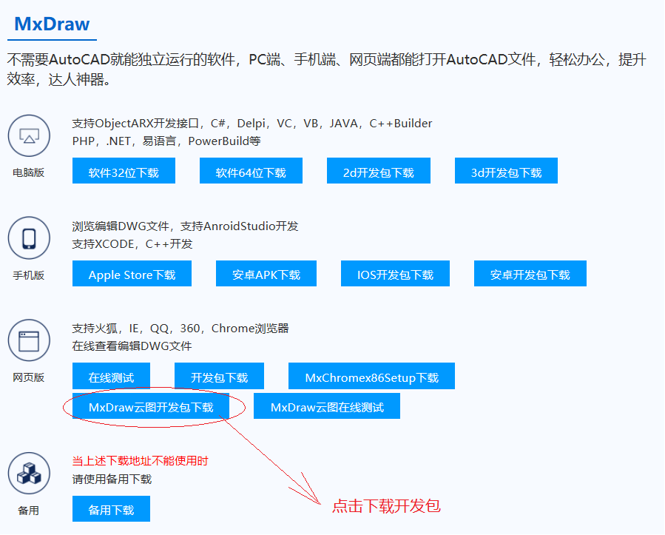The image size is (665, 535).
Task: Open MxDraw云图在线测试 button
Action: coord(327,406)
